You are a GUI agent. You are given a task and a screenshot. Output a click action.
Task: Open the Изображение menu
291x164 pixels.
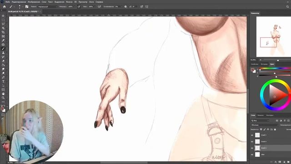tap(34, 2)
